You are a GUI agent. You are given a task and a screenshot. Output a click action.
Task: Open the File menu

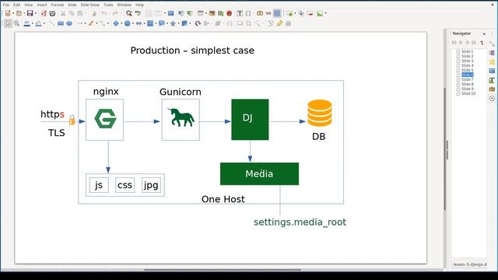click(x=6, y=5)
